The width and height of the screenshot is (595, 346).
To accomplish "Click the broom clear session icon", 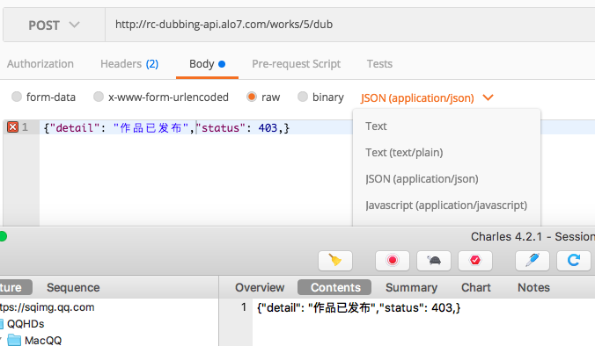I will tap(335, 261).
